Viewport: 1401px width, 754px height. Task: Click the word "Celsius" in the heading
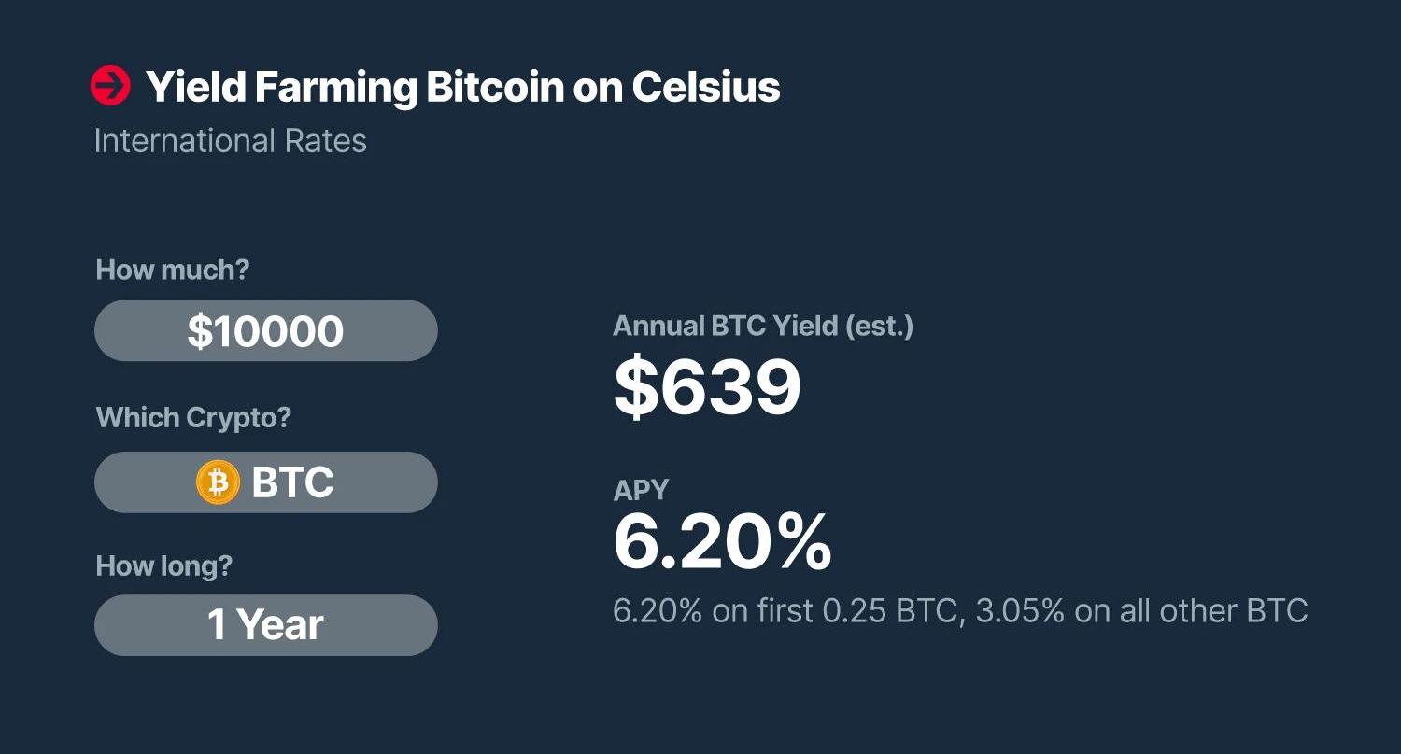(x=706, y=88)
